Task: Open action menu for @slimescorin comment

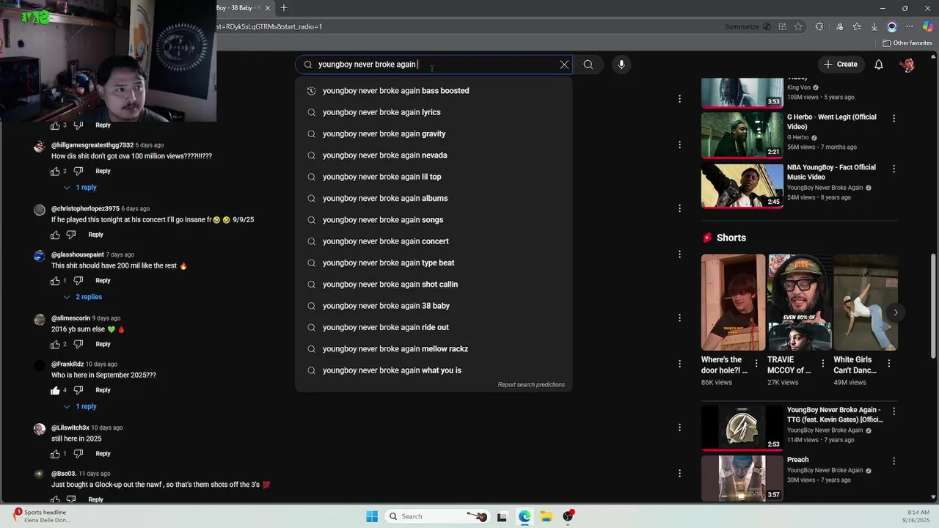Action: [x=679, y=318]
